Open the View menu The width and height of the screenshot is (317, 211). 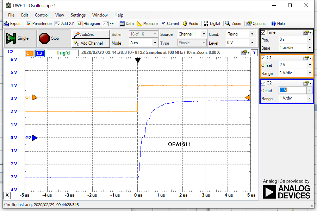point(60,15)
